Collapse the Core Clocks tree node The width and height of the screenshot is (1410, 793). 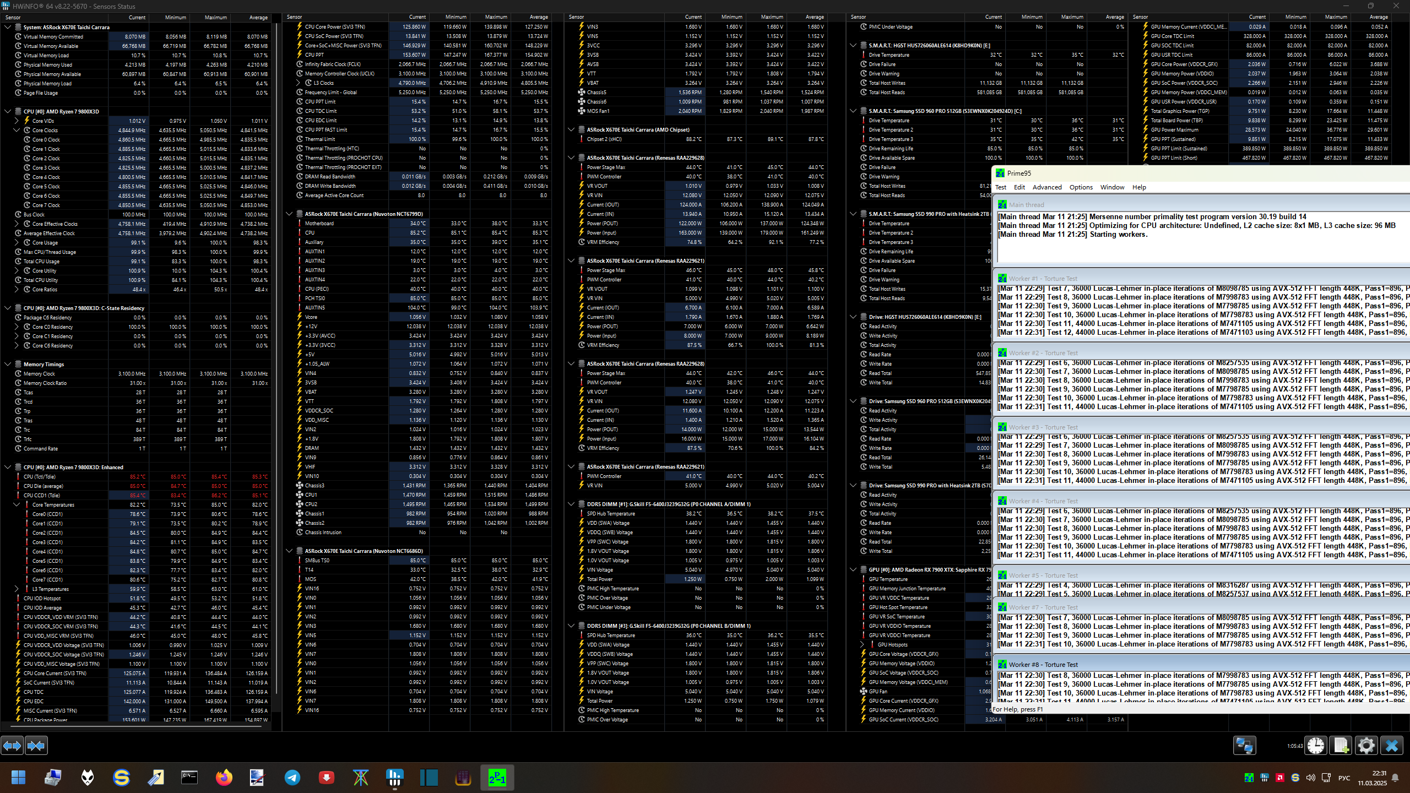click(17, 131)
